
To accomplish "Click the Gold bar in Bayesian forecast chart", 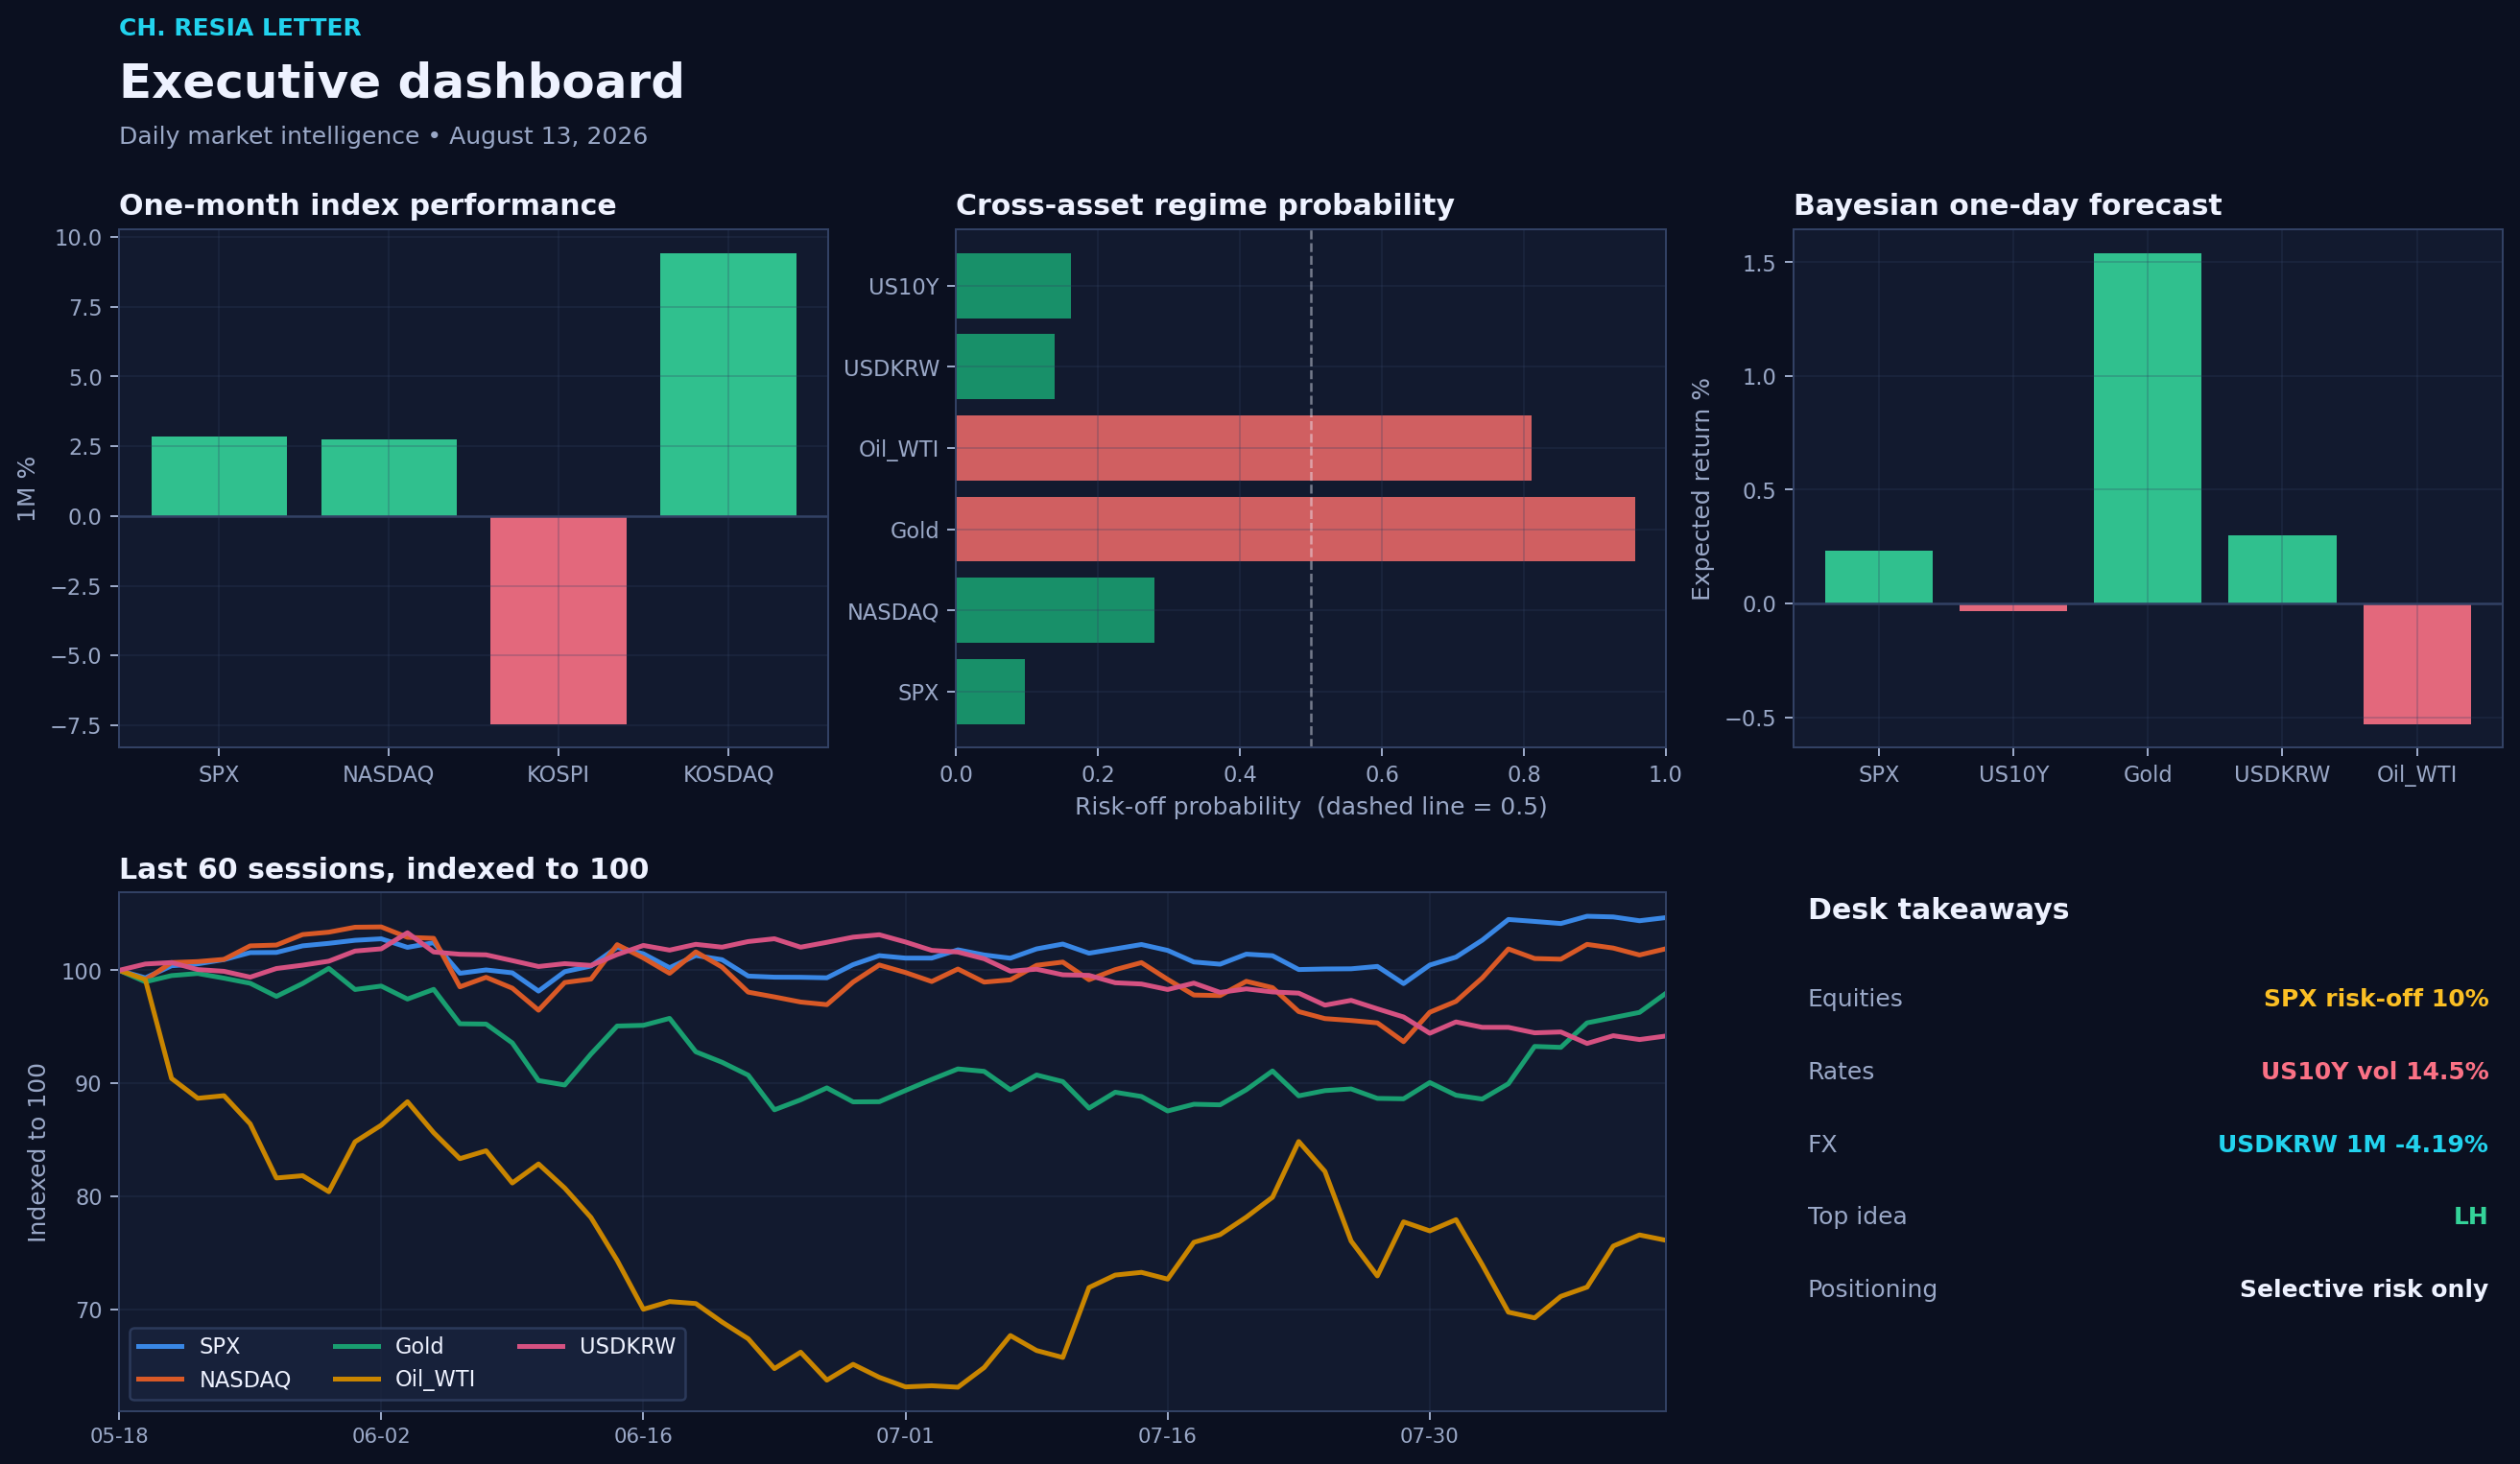I will point(2147,428).
